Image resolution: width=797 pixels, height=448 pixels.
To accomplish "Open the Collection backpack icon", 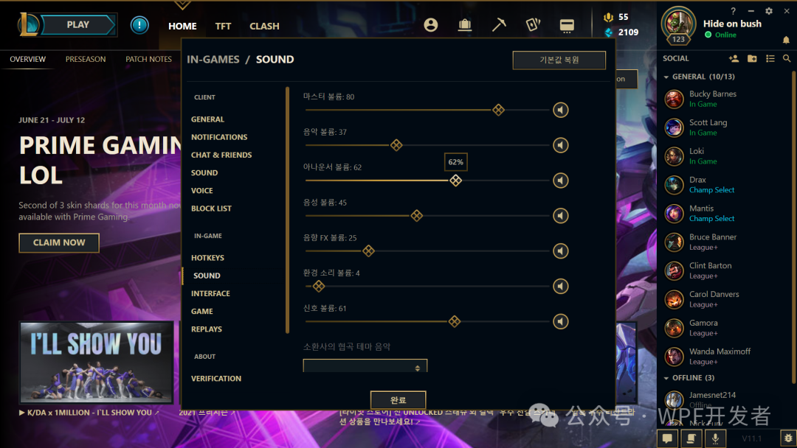I will [x=465, y=25].
